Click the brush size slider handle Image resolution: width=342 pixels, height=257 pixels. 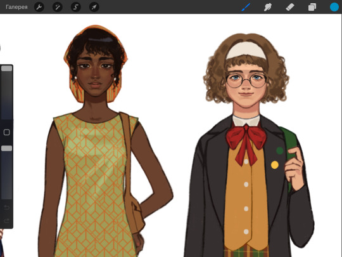pos(7,69)
